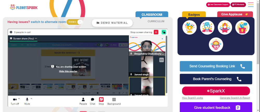The height and width of the screenshot is (112, 260).
Task: Open the hamburger menu at top right
Action: pos(251,5)
